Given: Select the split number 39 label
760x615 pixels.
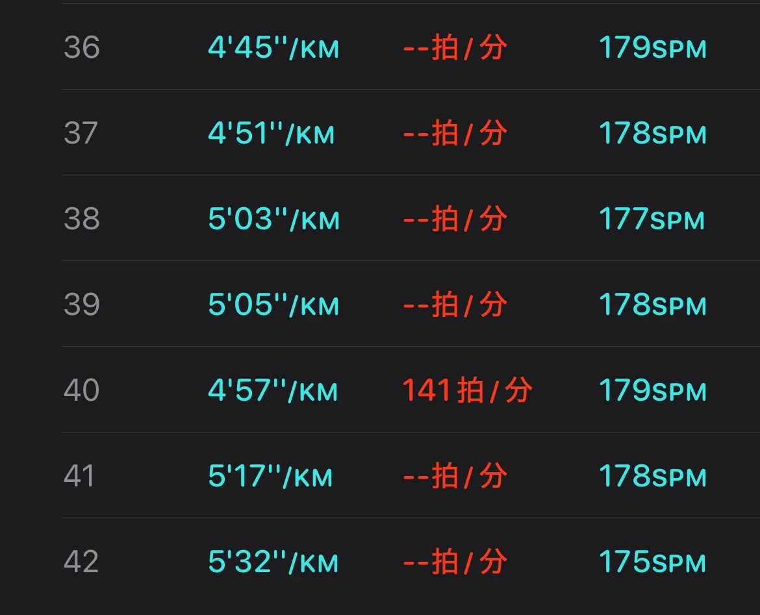Looking at the screenshot, I should (x=82, y=305).
